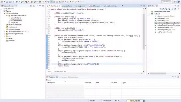The width and height of the screenshot is (181, 102).
Task: Minimize the Problems panel
Action: click(175, 77)
